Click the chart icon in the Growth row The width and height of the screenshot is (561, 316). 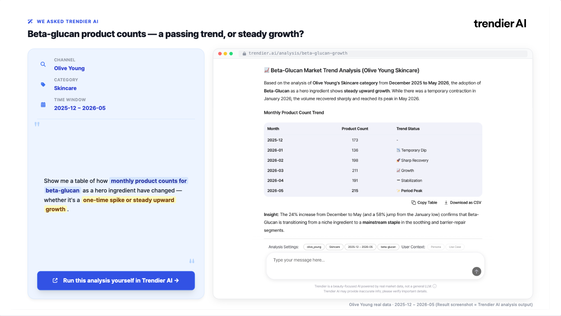click(398, 171)
